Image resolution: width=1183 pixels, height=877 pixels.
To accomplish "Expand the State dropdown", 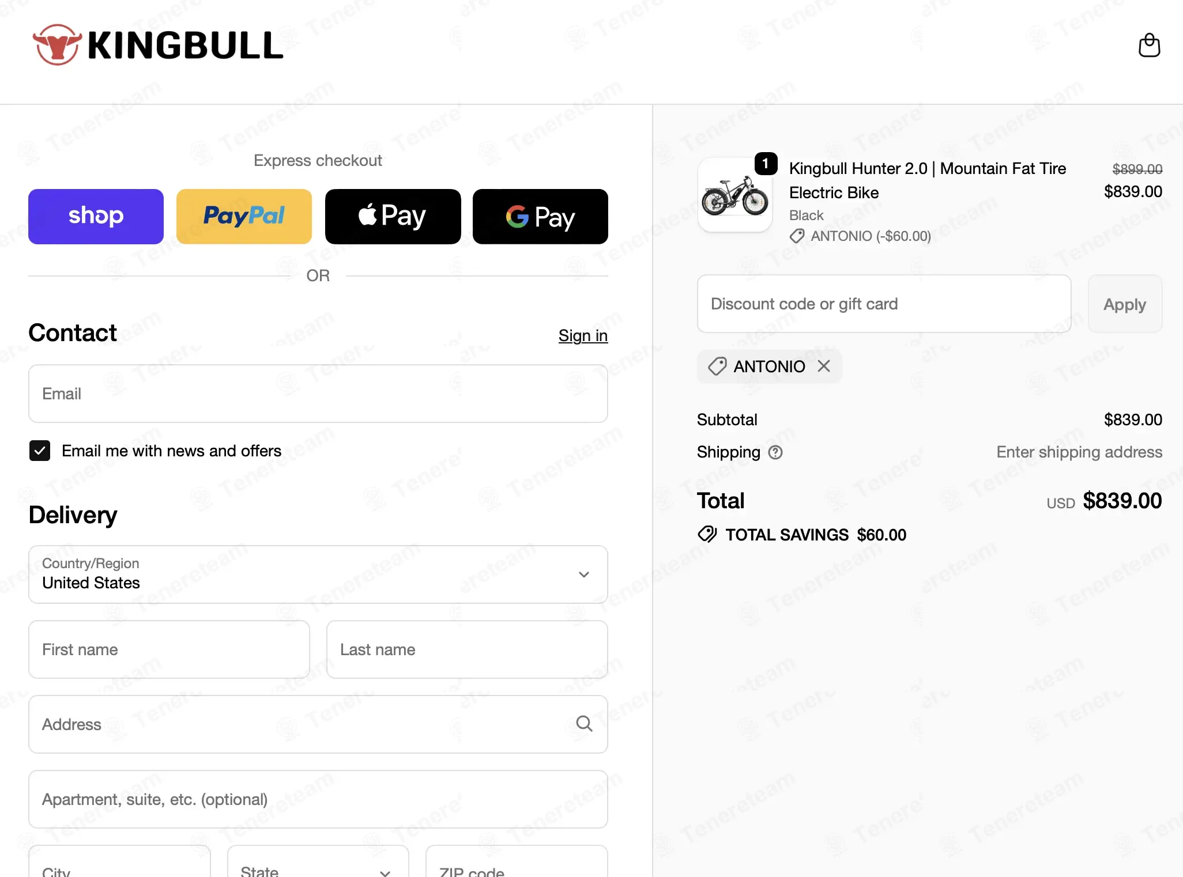I will [x=318, y=863].
